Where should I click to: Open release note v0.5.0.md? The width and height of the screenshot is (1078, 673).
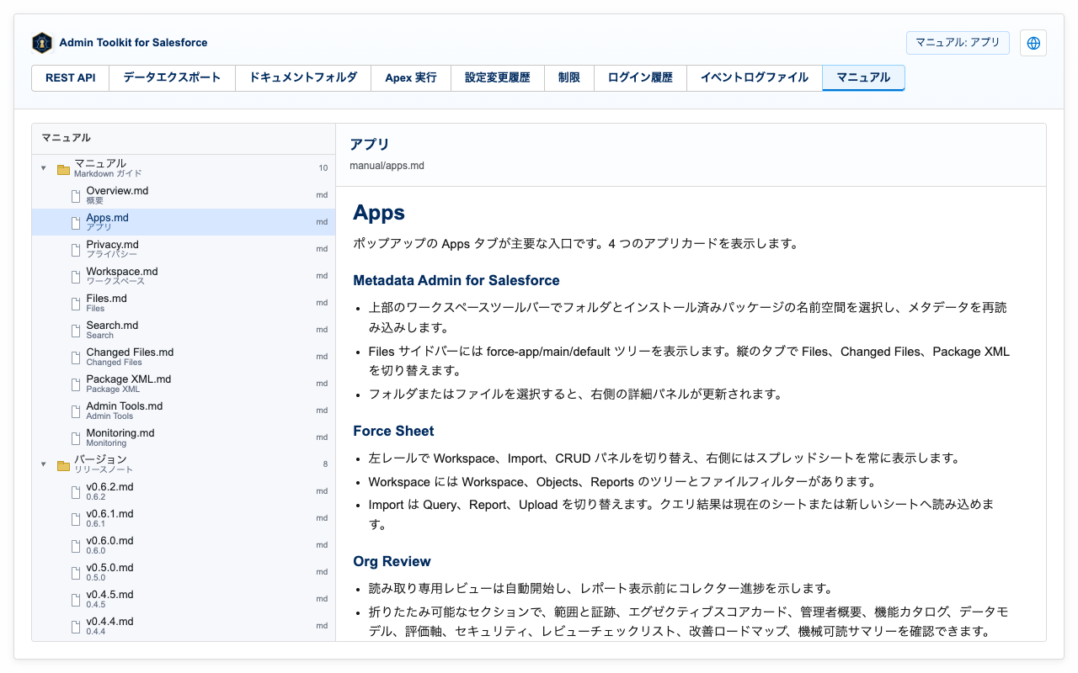point(184,572)
